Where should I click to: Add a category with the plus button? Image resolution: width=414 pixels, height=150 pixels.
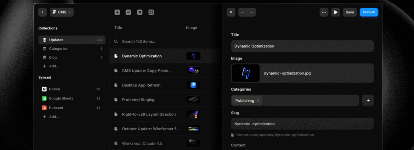[x=368, y=100]
